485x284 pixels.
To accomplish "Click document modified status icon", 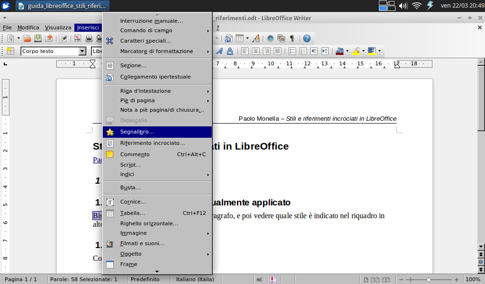I will 273,279.
